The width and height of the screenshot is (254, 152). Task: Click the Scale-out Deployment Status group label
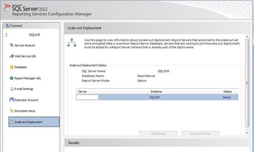click(88, 65)
